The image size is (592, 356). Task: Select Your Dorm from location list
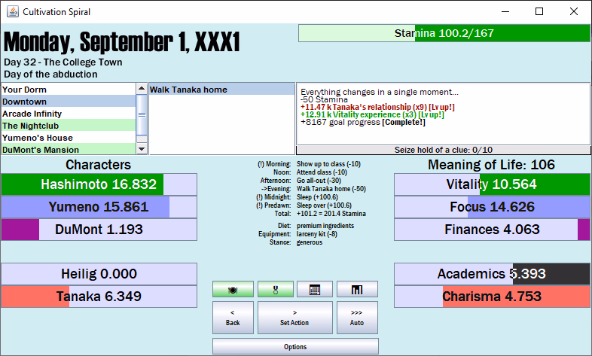click(x=68, y=90)
